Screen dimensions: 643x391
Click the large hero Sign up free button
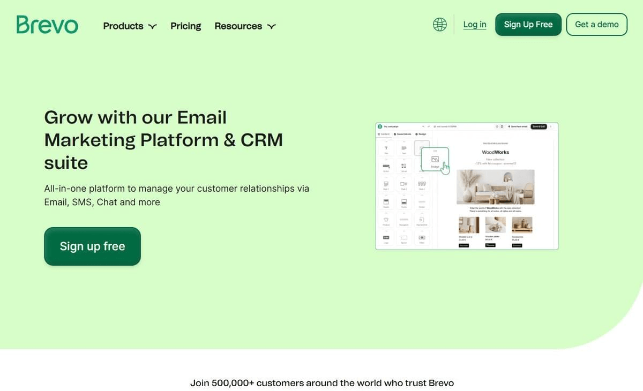92,246
